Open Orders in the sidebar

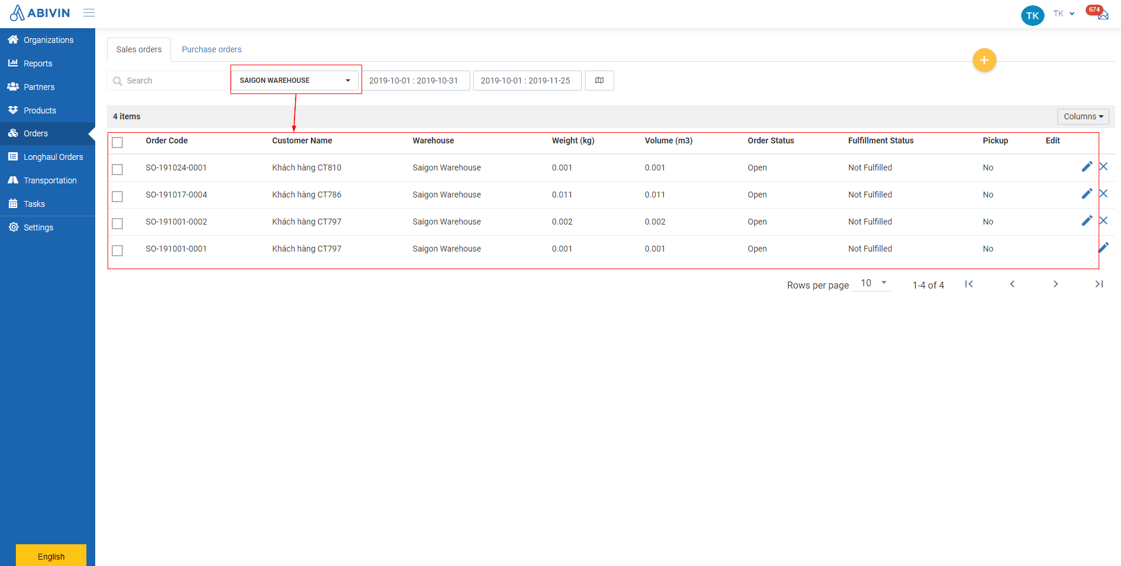pyautogui.click(x=47, y=133)
